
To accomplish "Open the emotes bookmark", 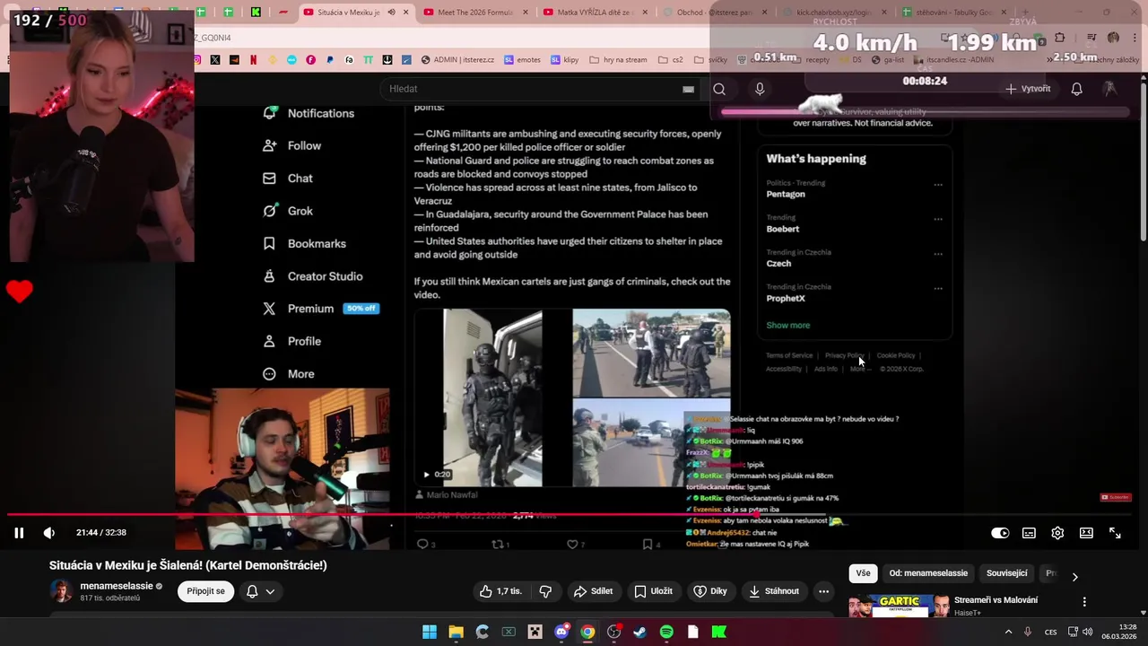I will (522, 60).
